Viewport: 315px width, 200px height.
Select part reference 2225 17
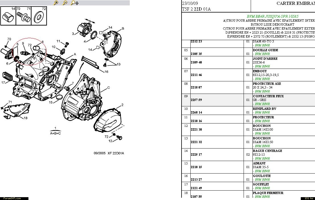(196, 154)
